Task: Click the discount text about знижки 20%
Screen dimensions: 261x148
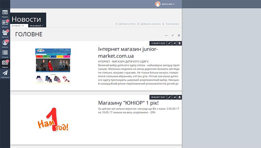Action: tap(139, 111)
